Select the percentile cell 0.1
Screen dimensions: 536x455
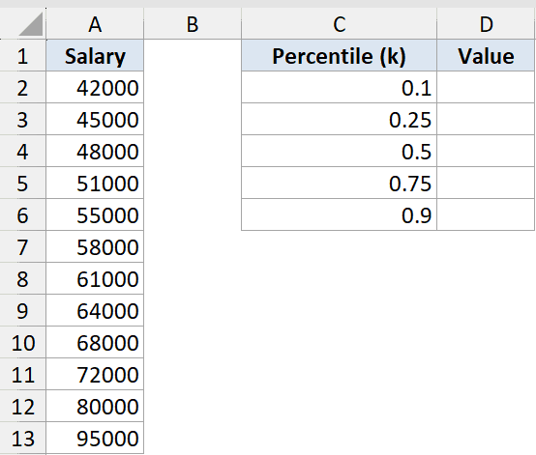coord(339,87)
